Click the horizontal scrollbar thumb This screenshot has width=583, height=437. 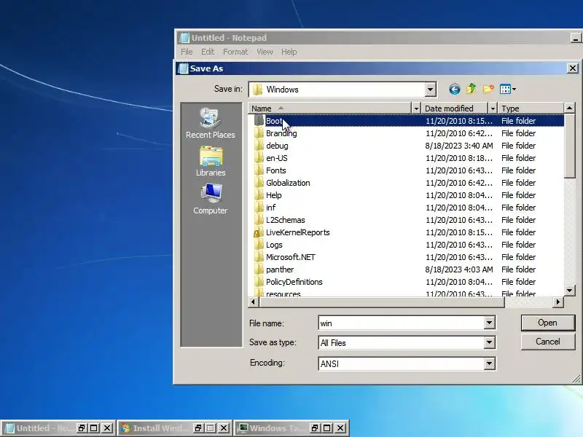[x=382, y=302]
